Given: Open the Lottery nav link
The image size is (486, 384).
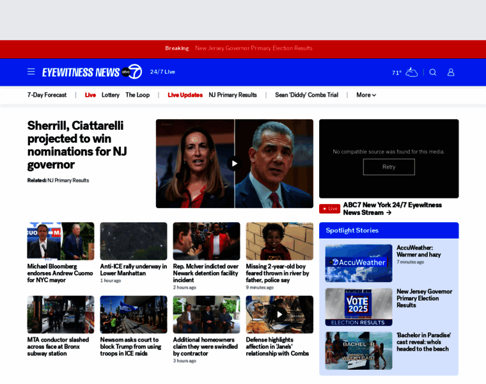Looking at the screenshot, I should coord(111,95).
